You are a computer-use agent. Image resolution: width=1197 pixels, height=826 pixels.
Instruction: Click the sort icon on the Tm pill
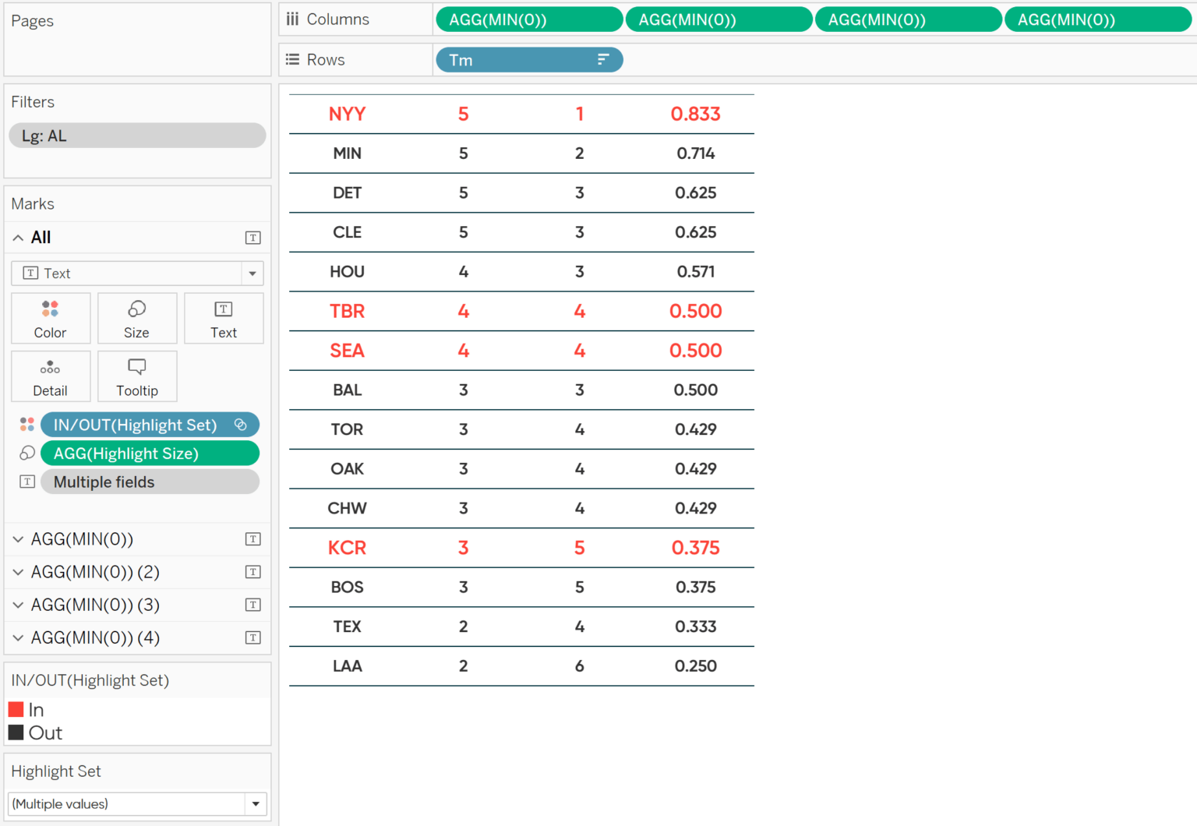pos(602,59)
